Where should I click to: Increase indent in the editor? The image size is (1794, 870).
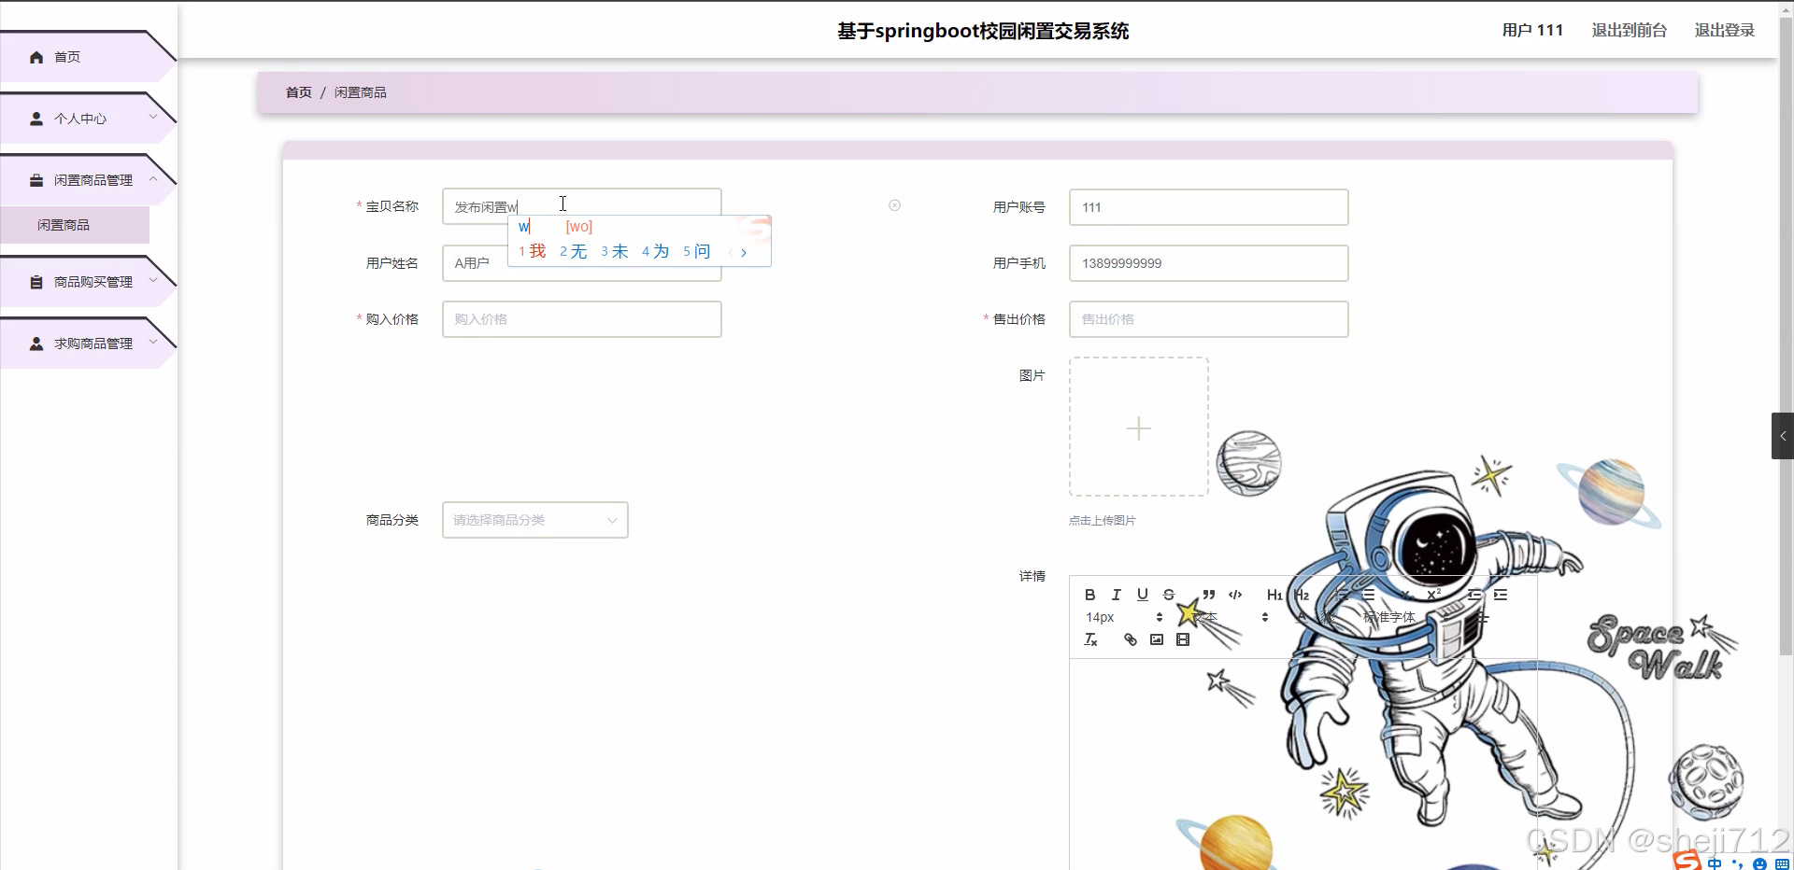1501,595
